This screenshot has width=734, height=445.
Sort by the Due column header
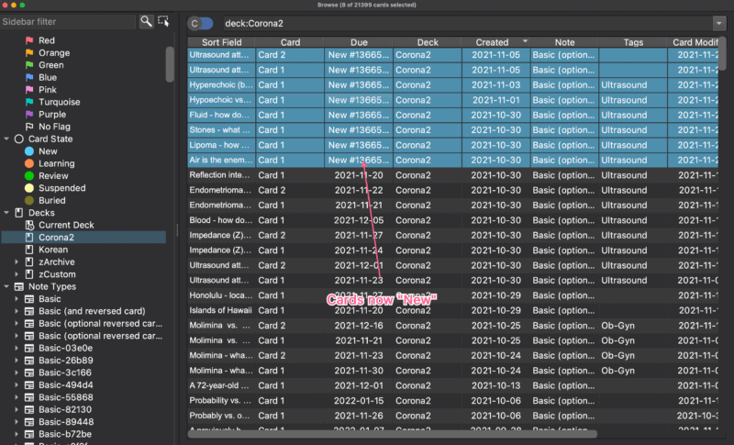pos(359,42)
